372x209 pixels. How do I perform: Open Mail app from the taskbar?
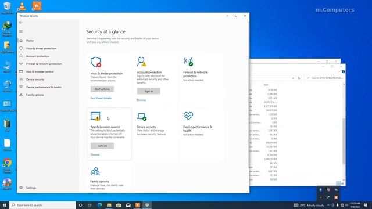tap(128, 205)
